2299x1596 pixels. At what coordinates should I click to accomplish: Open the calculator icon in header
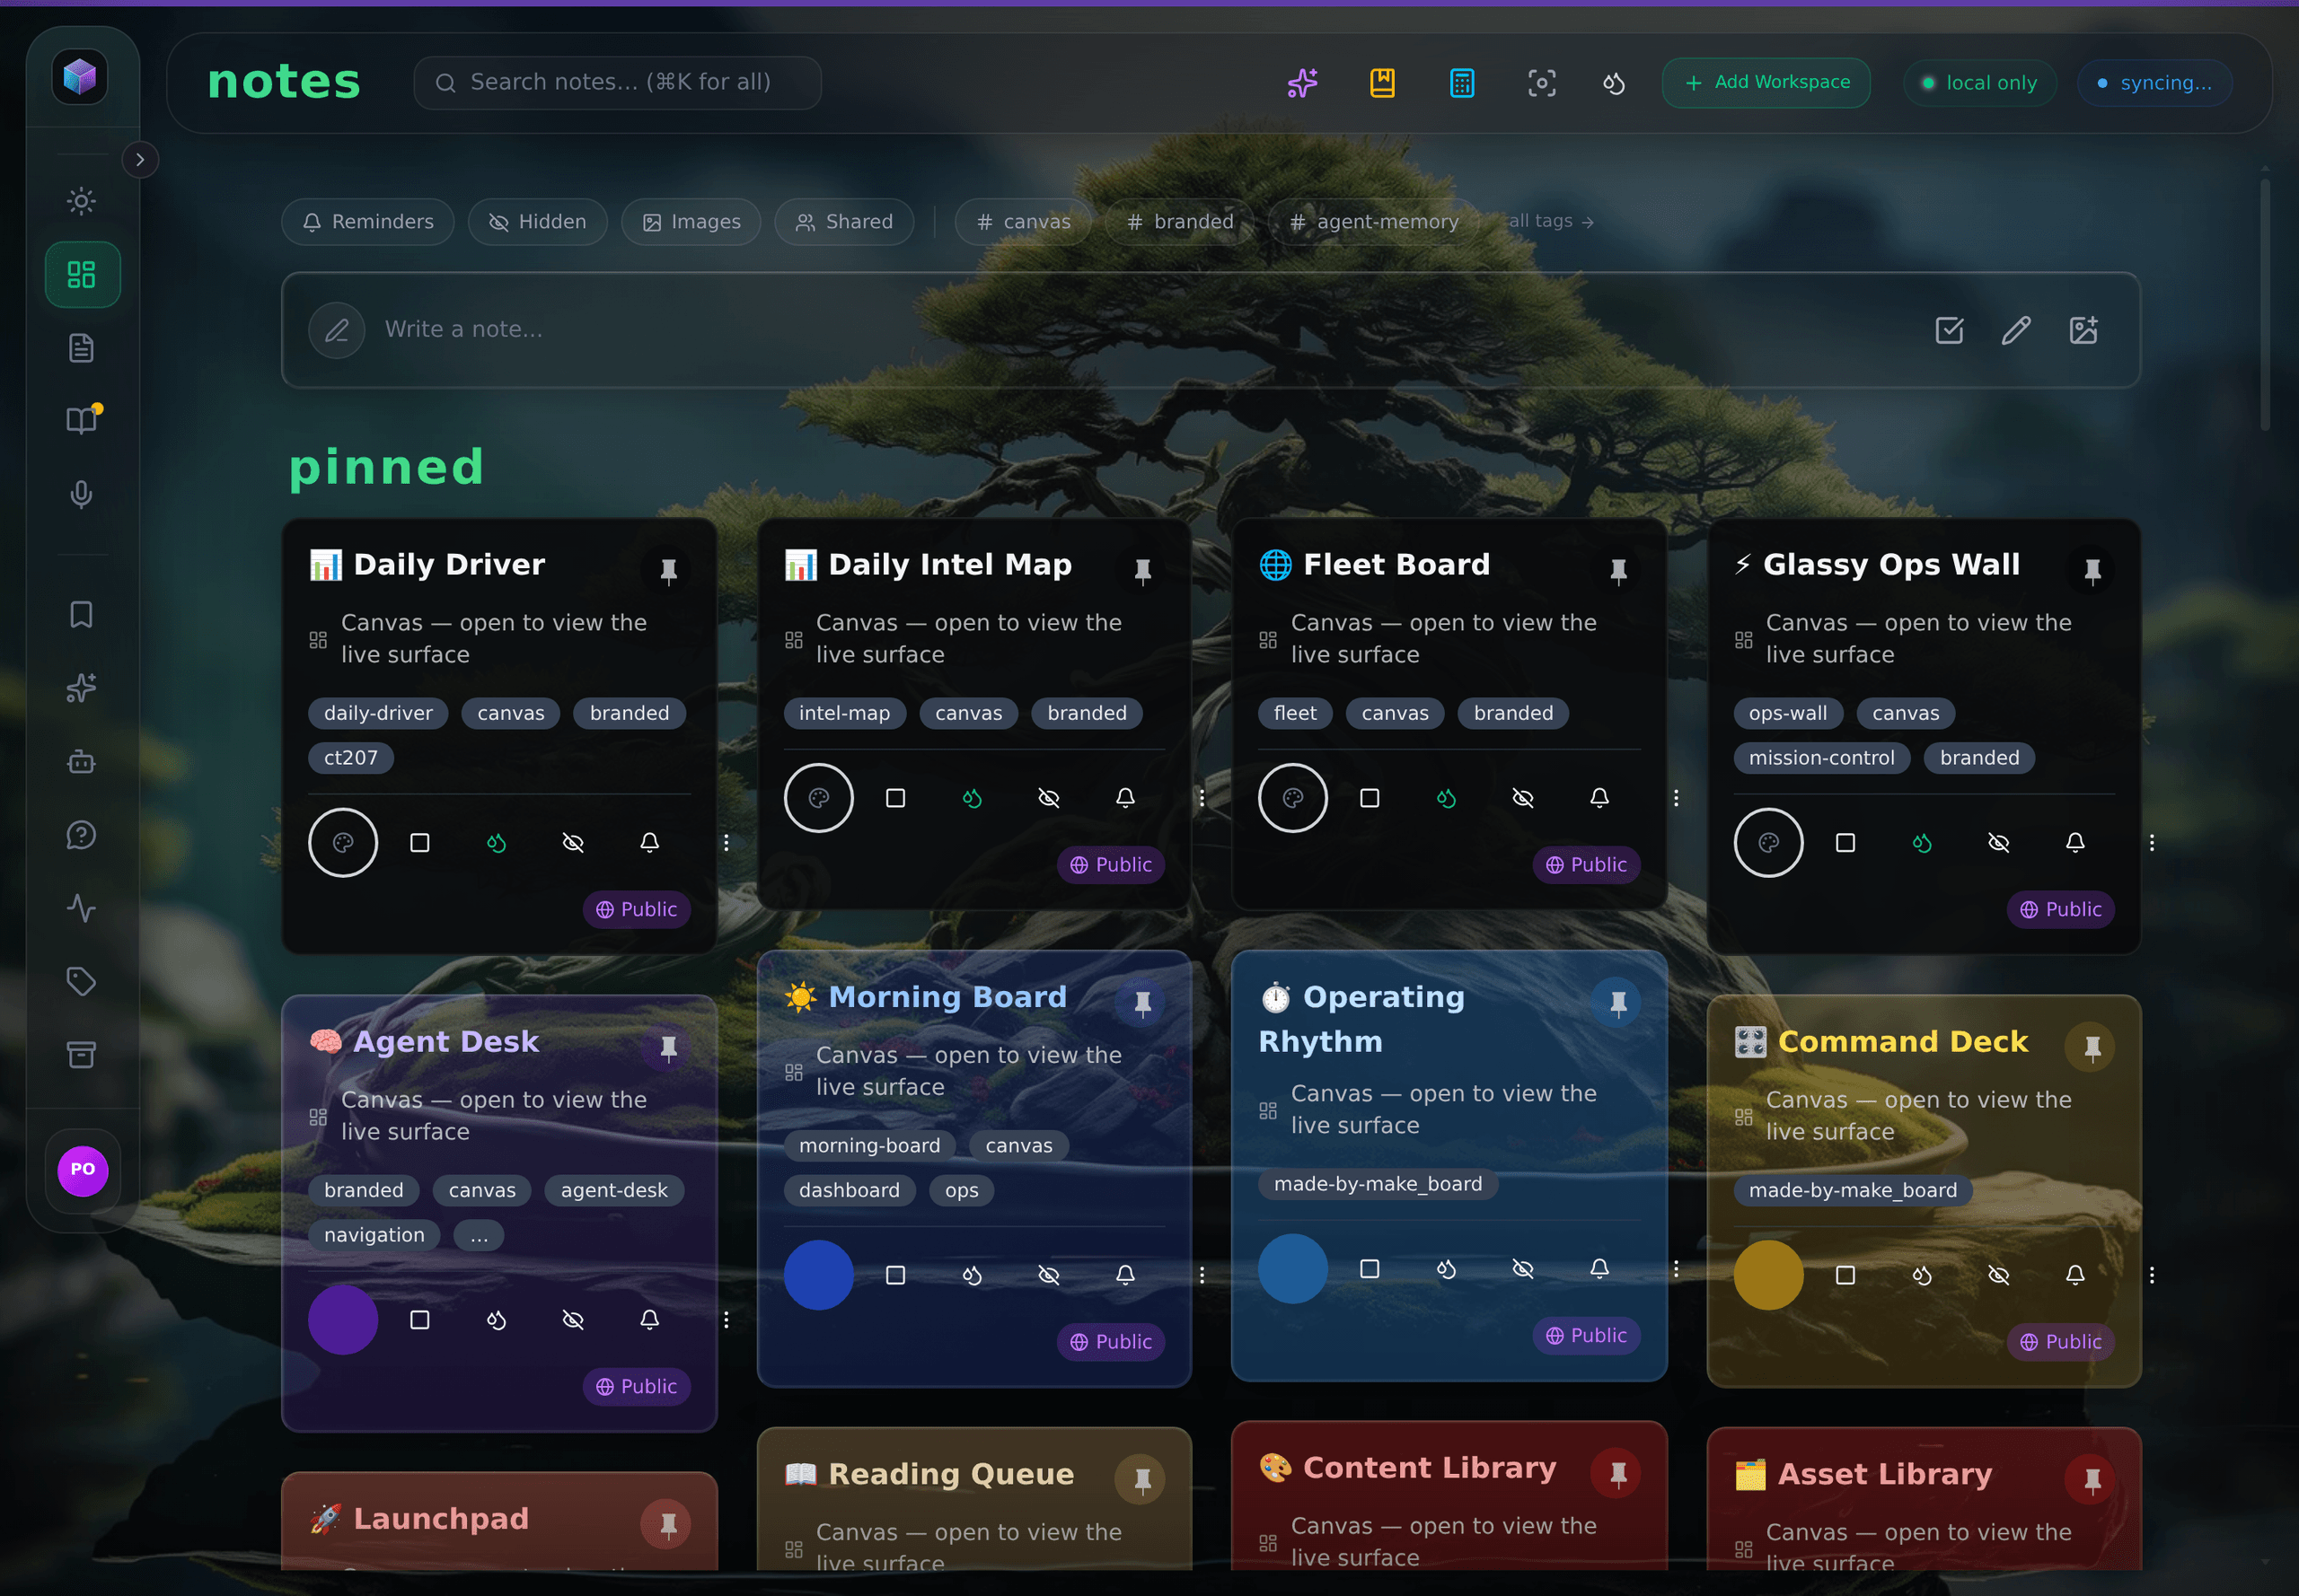pos(1462,83)
